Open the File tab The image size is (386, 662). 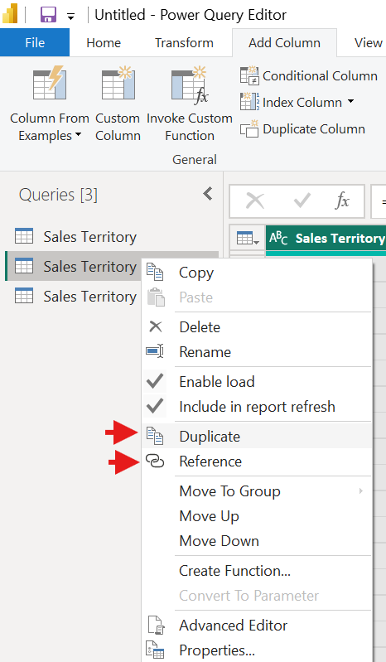point(35,42)
